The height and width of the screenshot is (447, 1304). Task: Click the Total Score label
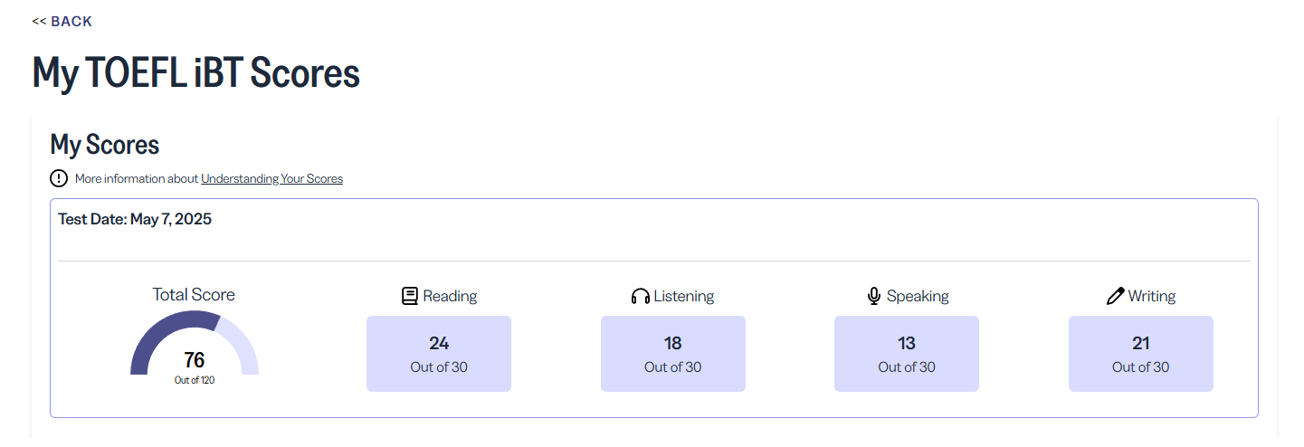pyautogui.click(x=194, y=294)
